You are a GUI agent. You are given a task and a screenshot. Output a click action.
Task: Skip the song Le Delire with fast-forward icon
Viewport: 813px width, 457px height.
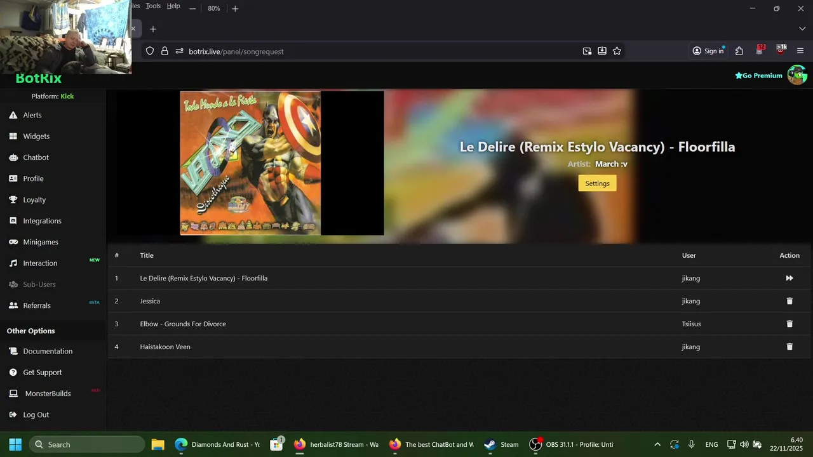789,278
